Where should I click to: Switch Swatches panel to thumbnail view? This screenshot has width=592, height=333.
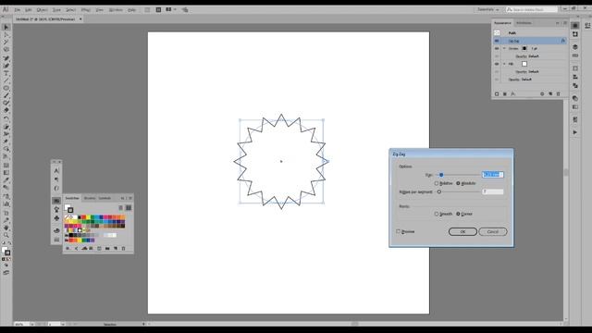click(129, 207)
